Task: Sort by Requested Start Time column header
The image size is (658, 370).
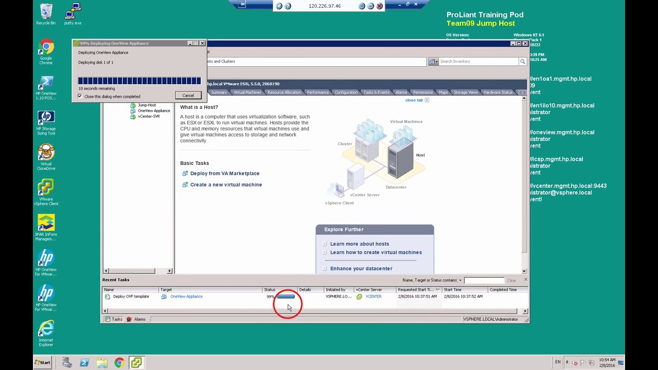Action: (x=418, y=290)
